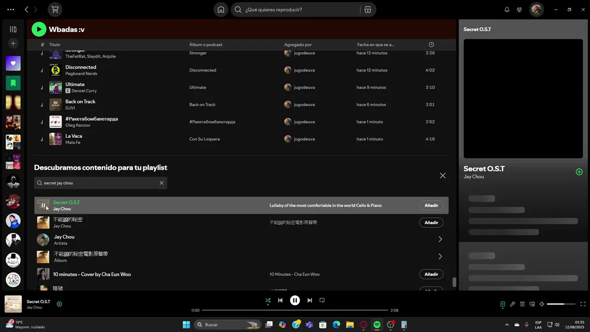Close the recommendations search section

(442, 176)
